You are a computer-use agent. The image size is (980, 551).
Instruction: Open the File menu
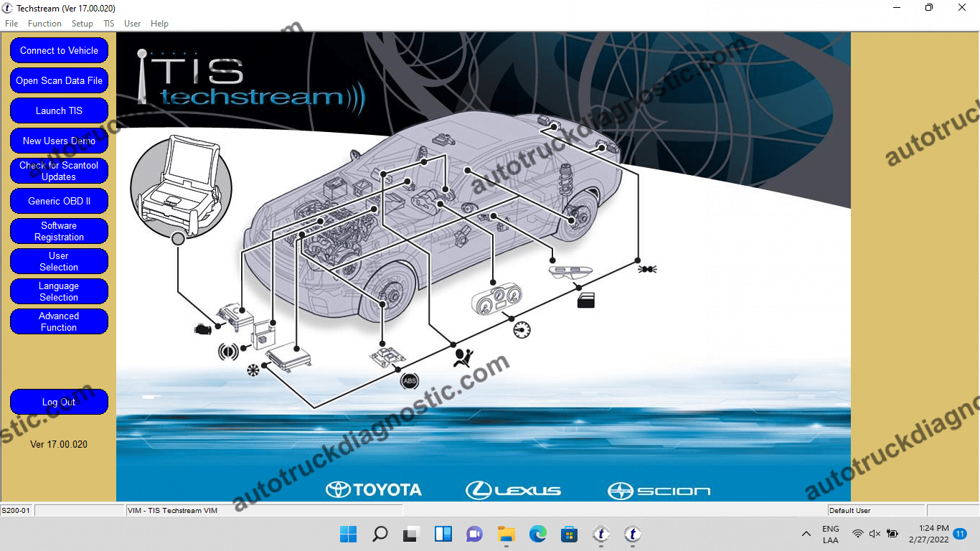(x=11, y=24)
